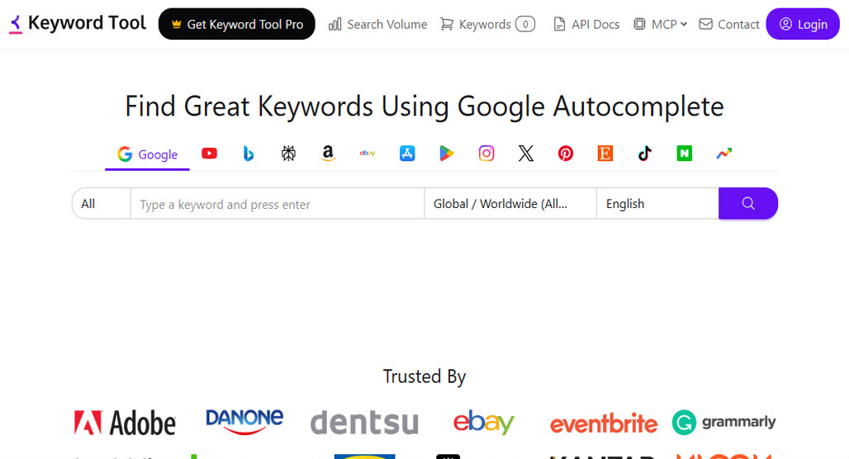This screenshot has height=459, width=849.
Task: Open the YouTube keyword tab
Action: (x=209, y=154)
